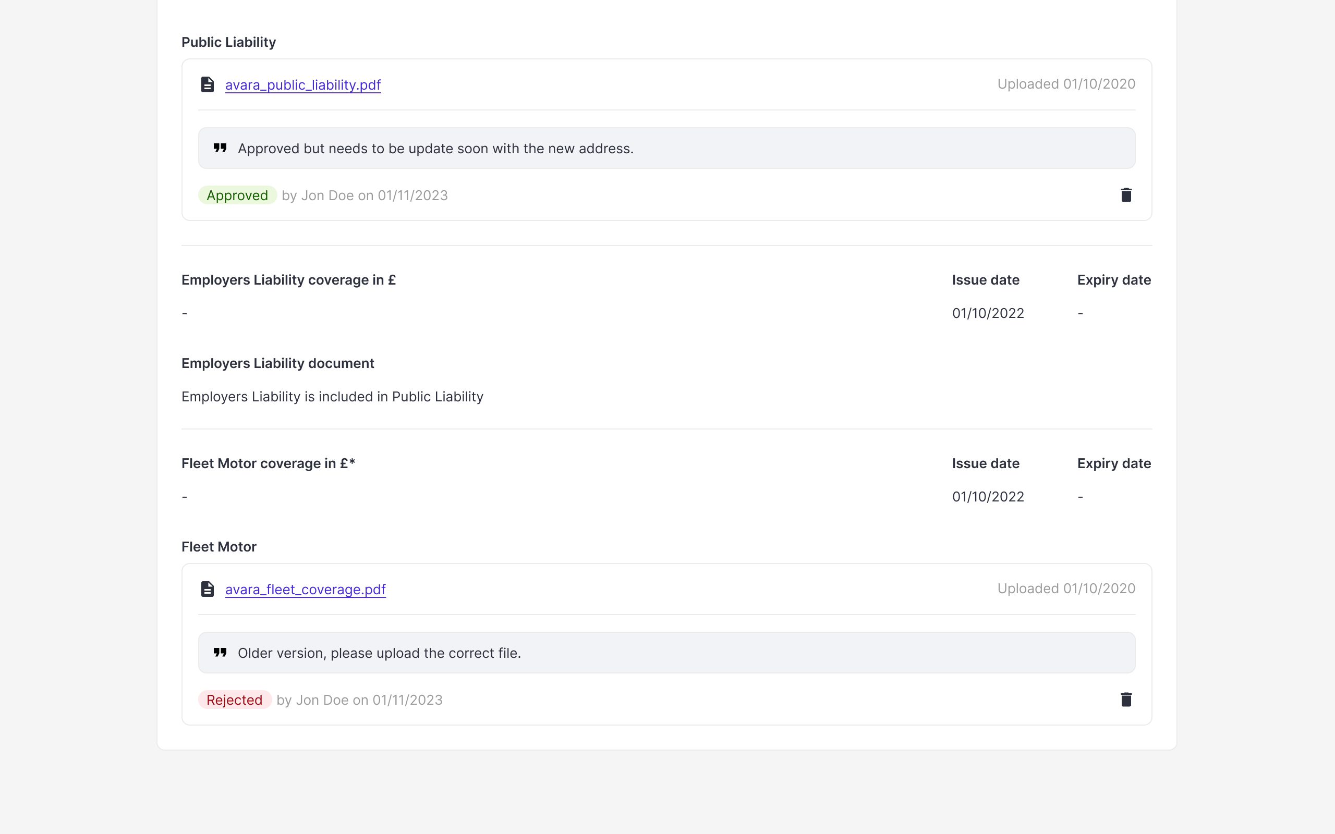Viewport: 1335px width, 834px height.
Task: Click the file icon beside avara_fleet_coverage.pdf
Action: tap(208, 589)
